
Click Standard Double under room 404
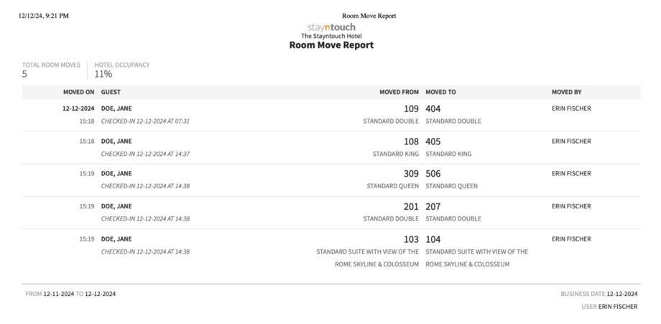(x=453, y=121)
